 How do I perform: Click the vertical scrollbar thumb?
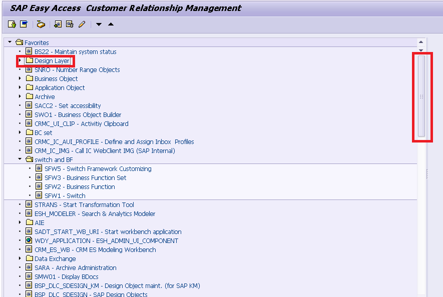click(421, 96)
